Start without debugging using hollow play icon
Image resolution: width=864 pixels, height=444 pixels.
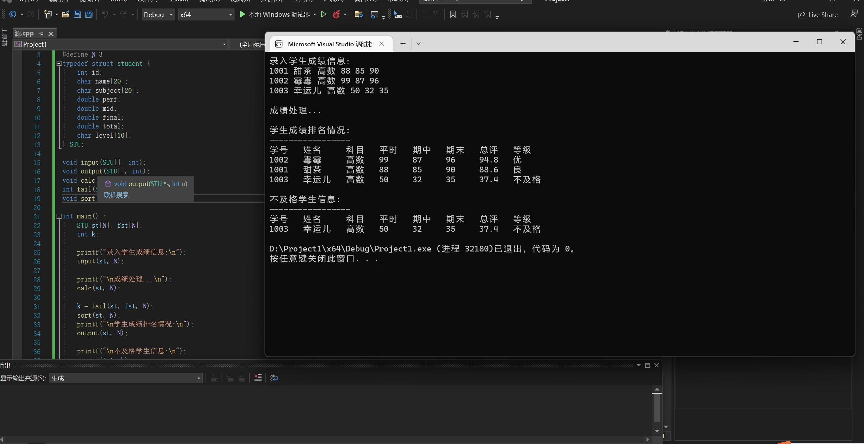click(x=323, y=14)
